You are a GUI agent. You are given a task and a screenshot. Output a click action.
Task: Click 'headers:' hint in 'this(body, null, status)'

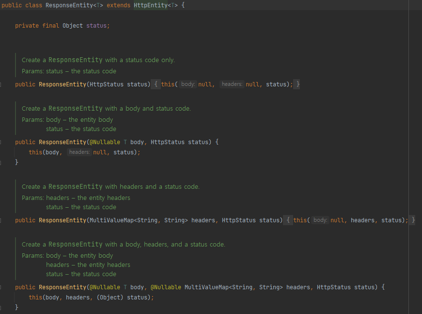[x=79, y=152]
